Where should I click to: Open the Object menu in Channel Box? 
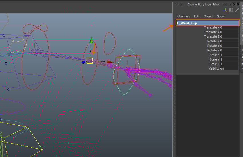pos(208,16)
